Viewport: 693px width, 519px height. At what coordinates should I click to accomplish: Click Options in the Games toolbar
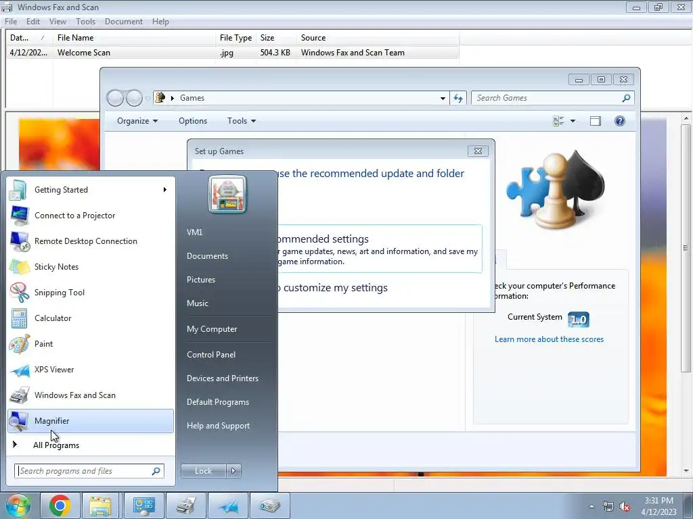[x=193, y=121]
